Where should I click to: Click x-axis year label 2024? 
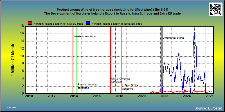point(187,96)
